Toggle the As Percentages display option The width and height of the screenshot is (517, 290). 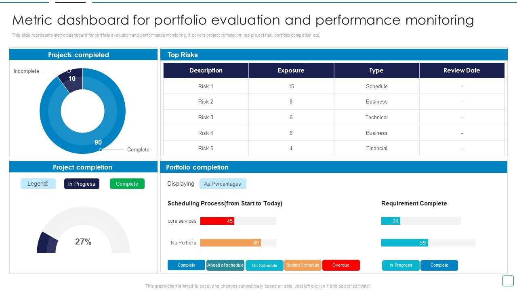[x=223, y=184]
